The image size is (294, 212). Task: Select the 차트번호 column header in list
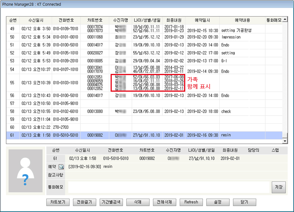pyautogui.click(x=95, y=20)
